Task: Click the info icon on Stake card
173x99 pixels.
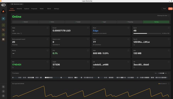Action: pyautogui.click(x=47, y=28)
